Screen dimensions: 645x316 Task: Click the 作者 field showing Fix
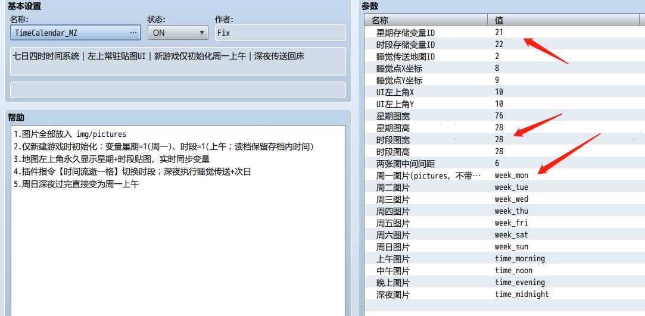[x=280, y=33]
